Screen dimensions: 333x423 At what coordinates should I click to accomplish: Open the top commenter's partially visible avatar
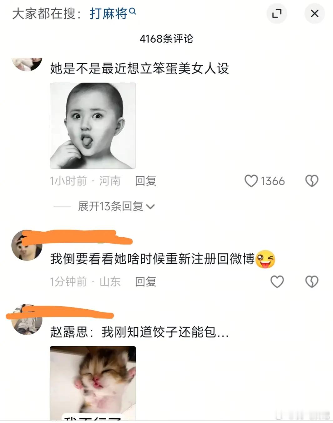(27, 64)
